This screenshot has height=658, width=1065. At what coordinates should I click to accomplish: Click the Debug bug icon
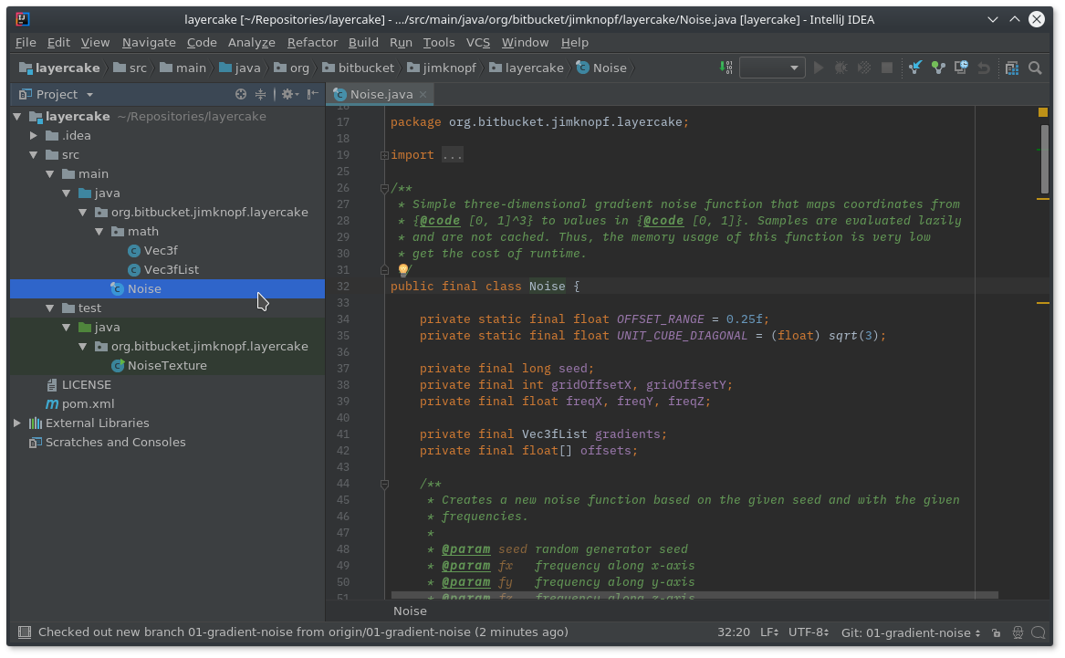(841, 68)
